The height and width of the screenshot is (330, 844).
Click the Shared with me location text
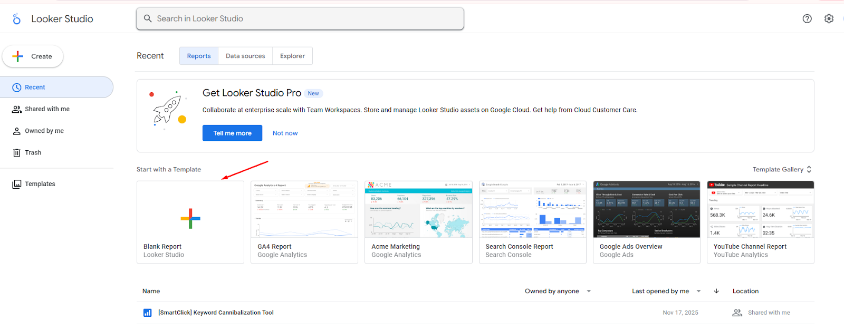click(x=769, y=313)
